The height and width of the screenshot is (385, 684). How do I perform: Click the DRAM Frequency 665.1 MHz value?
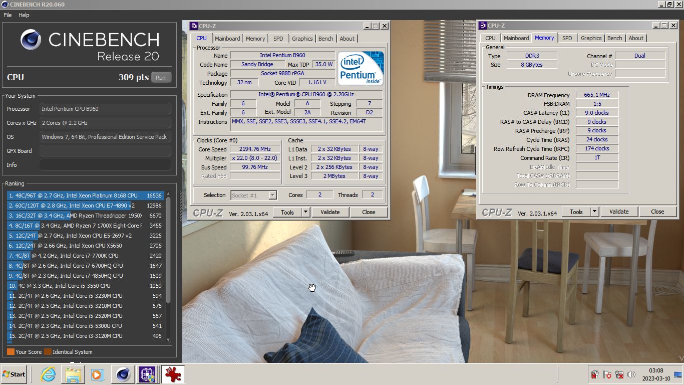click(x=597, y=95)
